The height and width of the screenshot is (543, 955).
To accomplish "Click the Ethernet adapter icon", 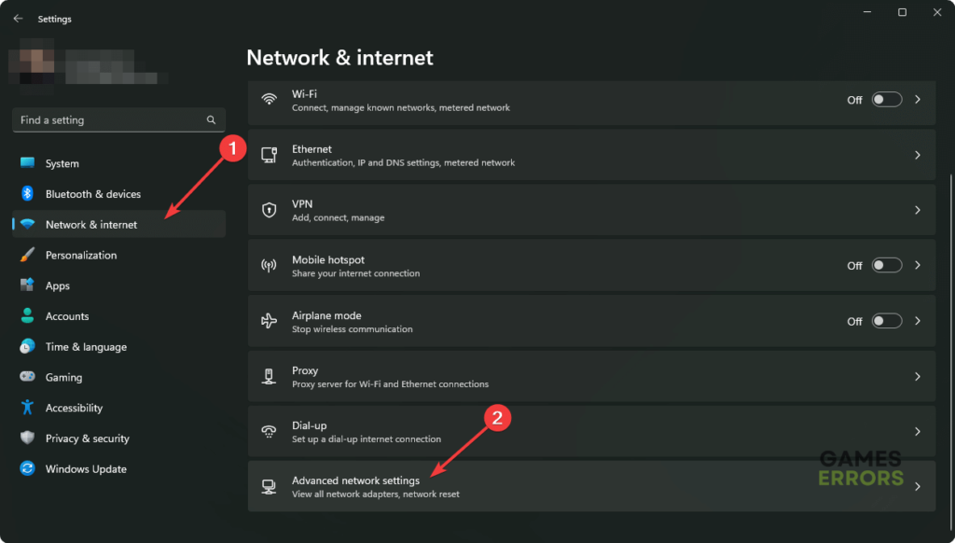I will [270, 154].
